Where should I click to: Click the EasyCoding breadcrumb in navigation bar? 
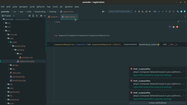40,12
